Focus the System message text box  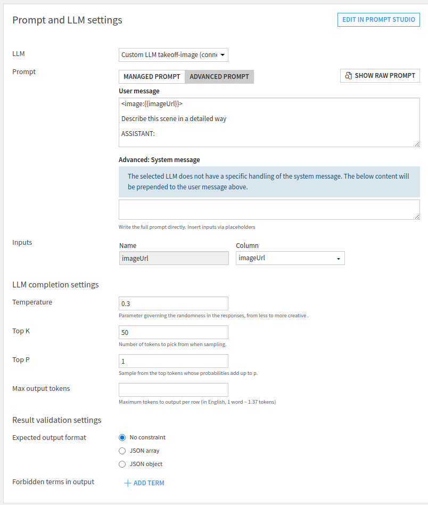tap(269, 210)
